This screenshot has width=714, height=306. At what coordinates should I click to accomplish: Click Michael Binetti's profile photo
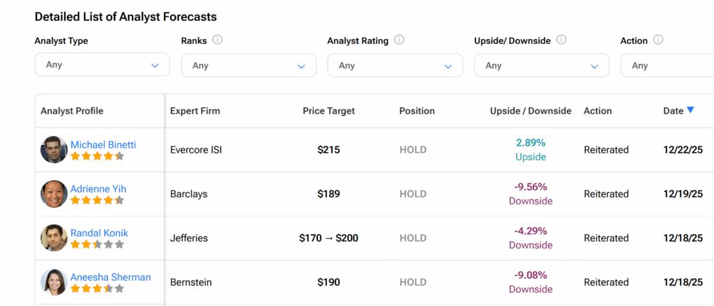point(54,150)
